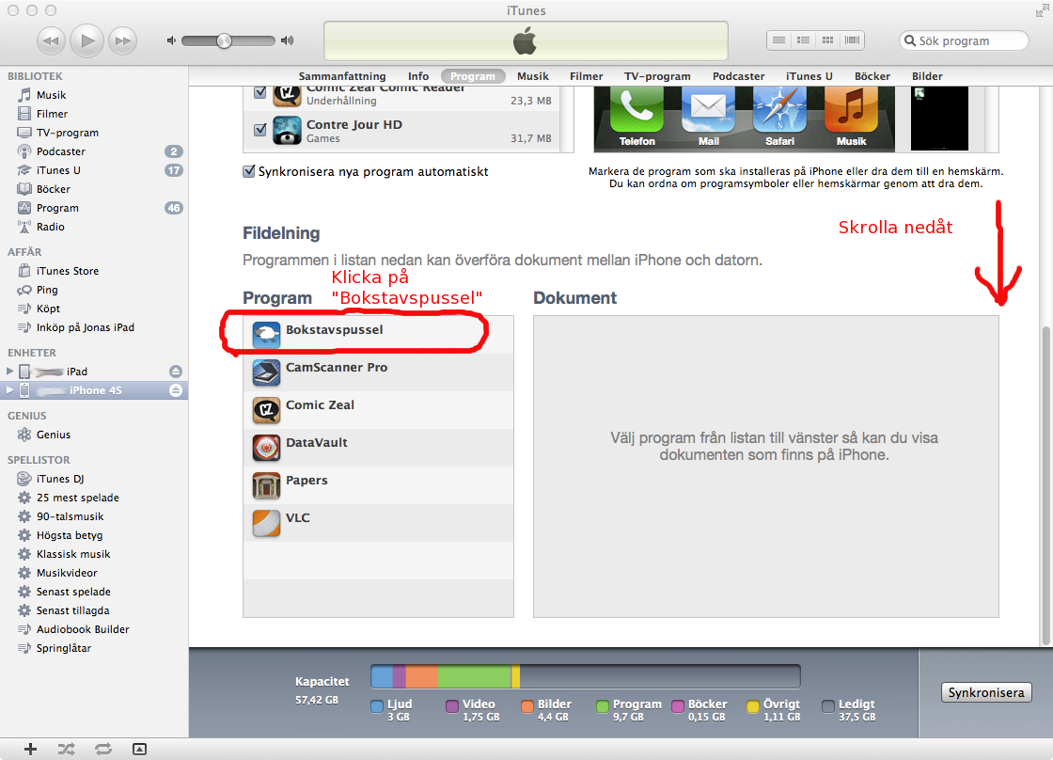This screenshot has width=1053, height=760.
Task: Toggle Synkronisera nya program automatiskt checkbox
Action: point(248,171)
